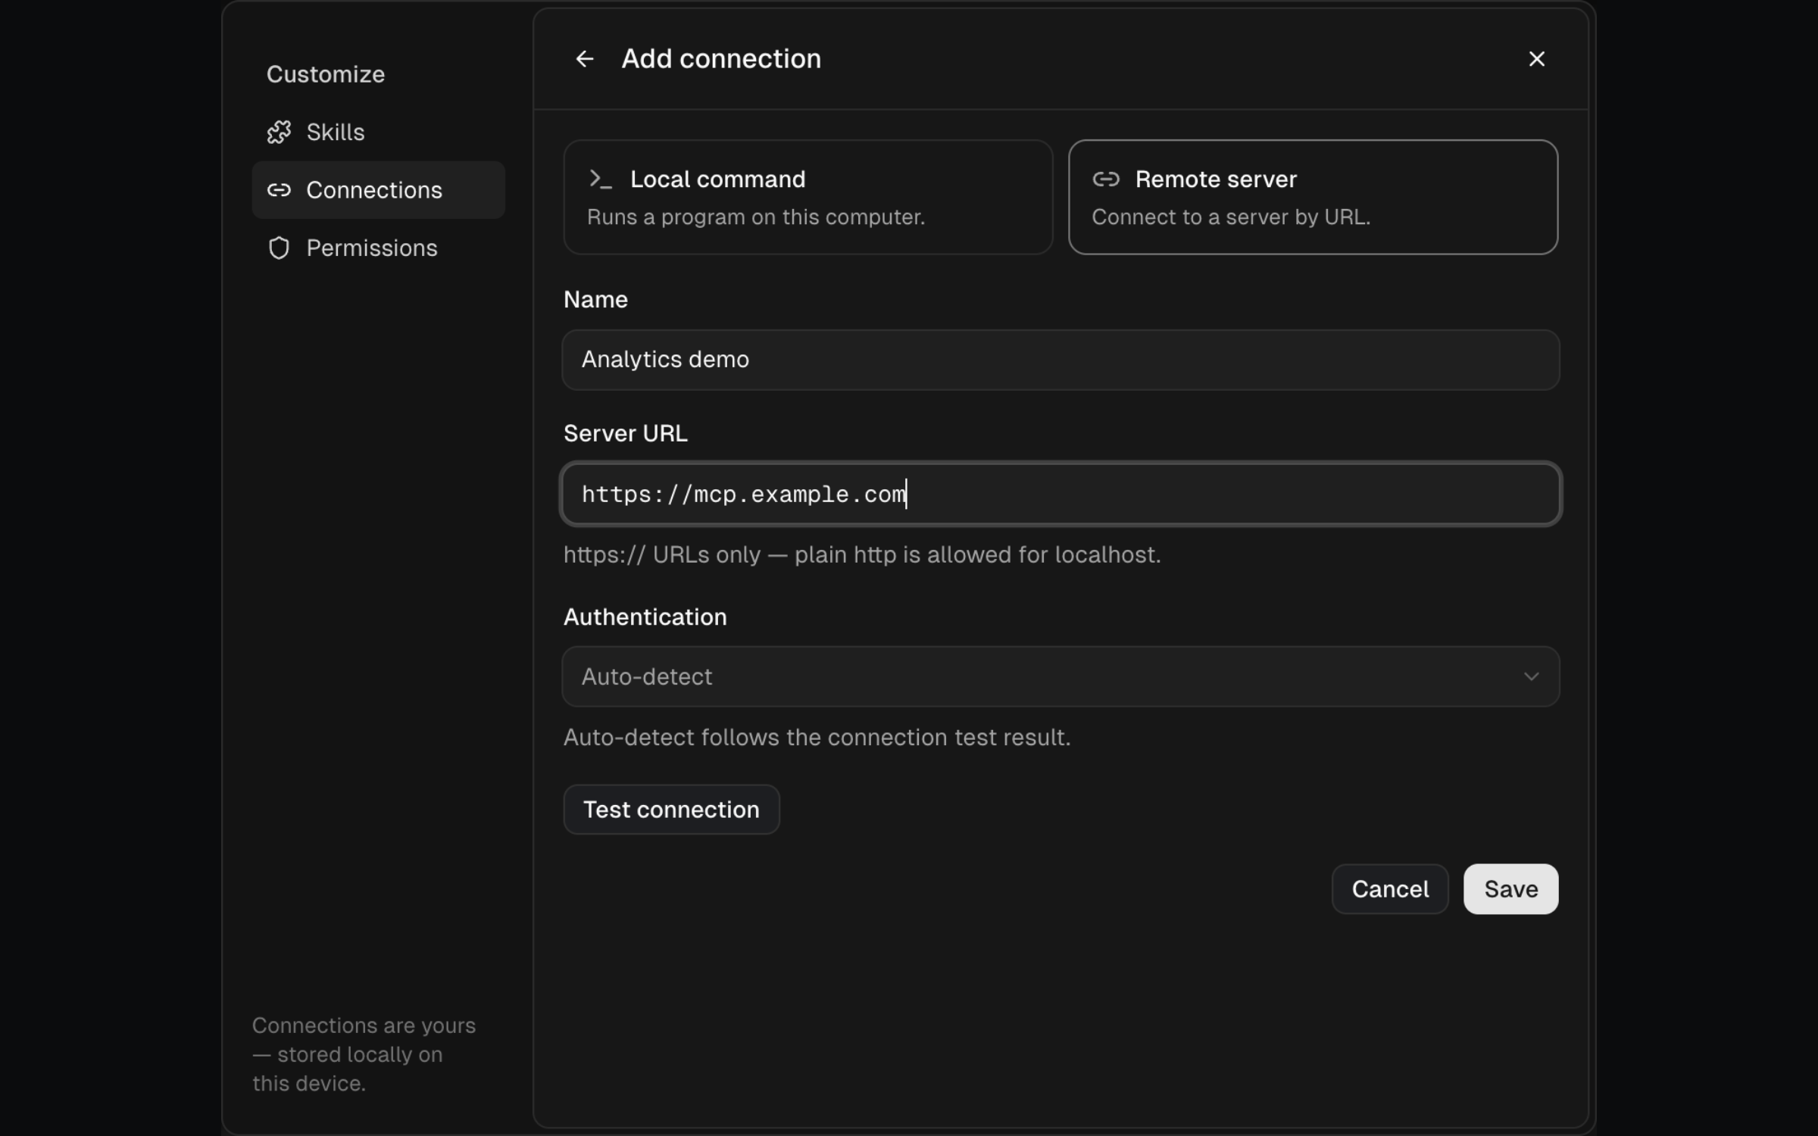Click the Connections link icon in sidebar
This screenshot has height=1136, width=1818.
(x=279, y=190)
